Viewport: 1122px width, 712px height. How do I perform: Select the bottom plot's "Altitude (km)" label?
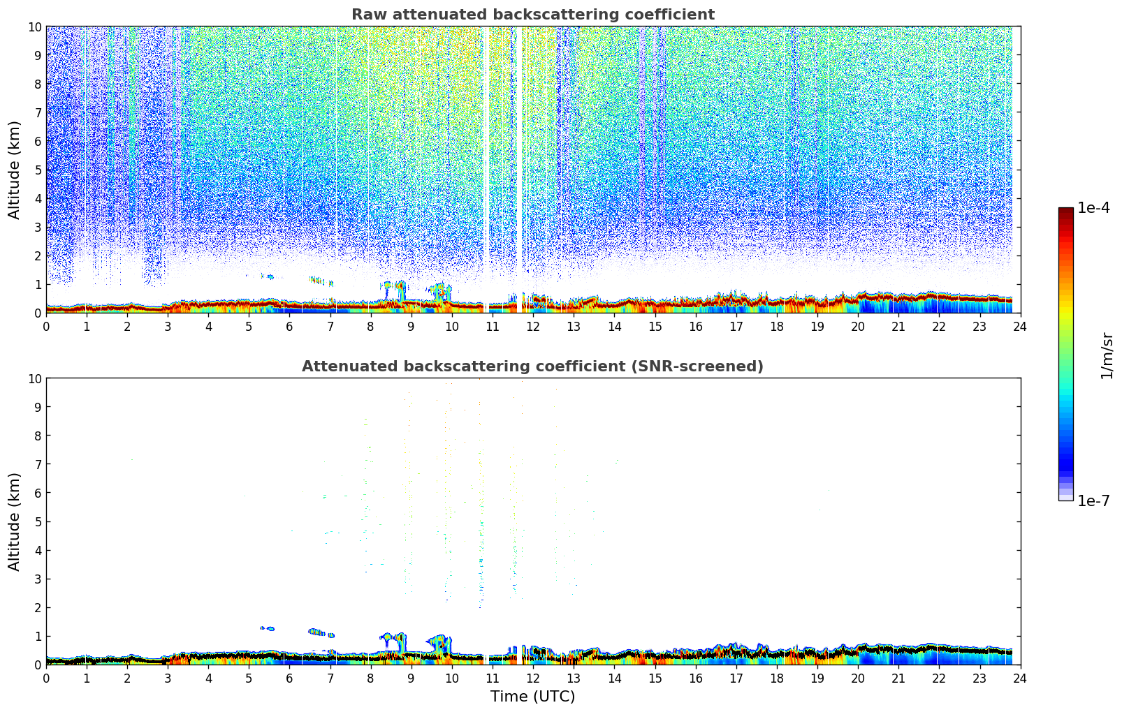tap(15, 521)
